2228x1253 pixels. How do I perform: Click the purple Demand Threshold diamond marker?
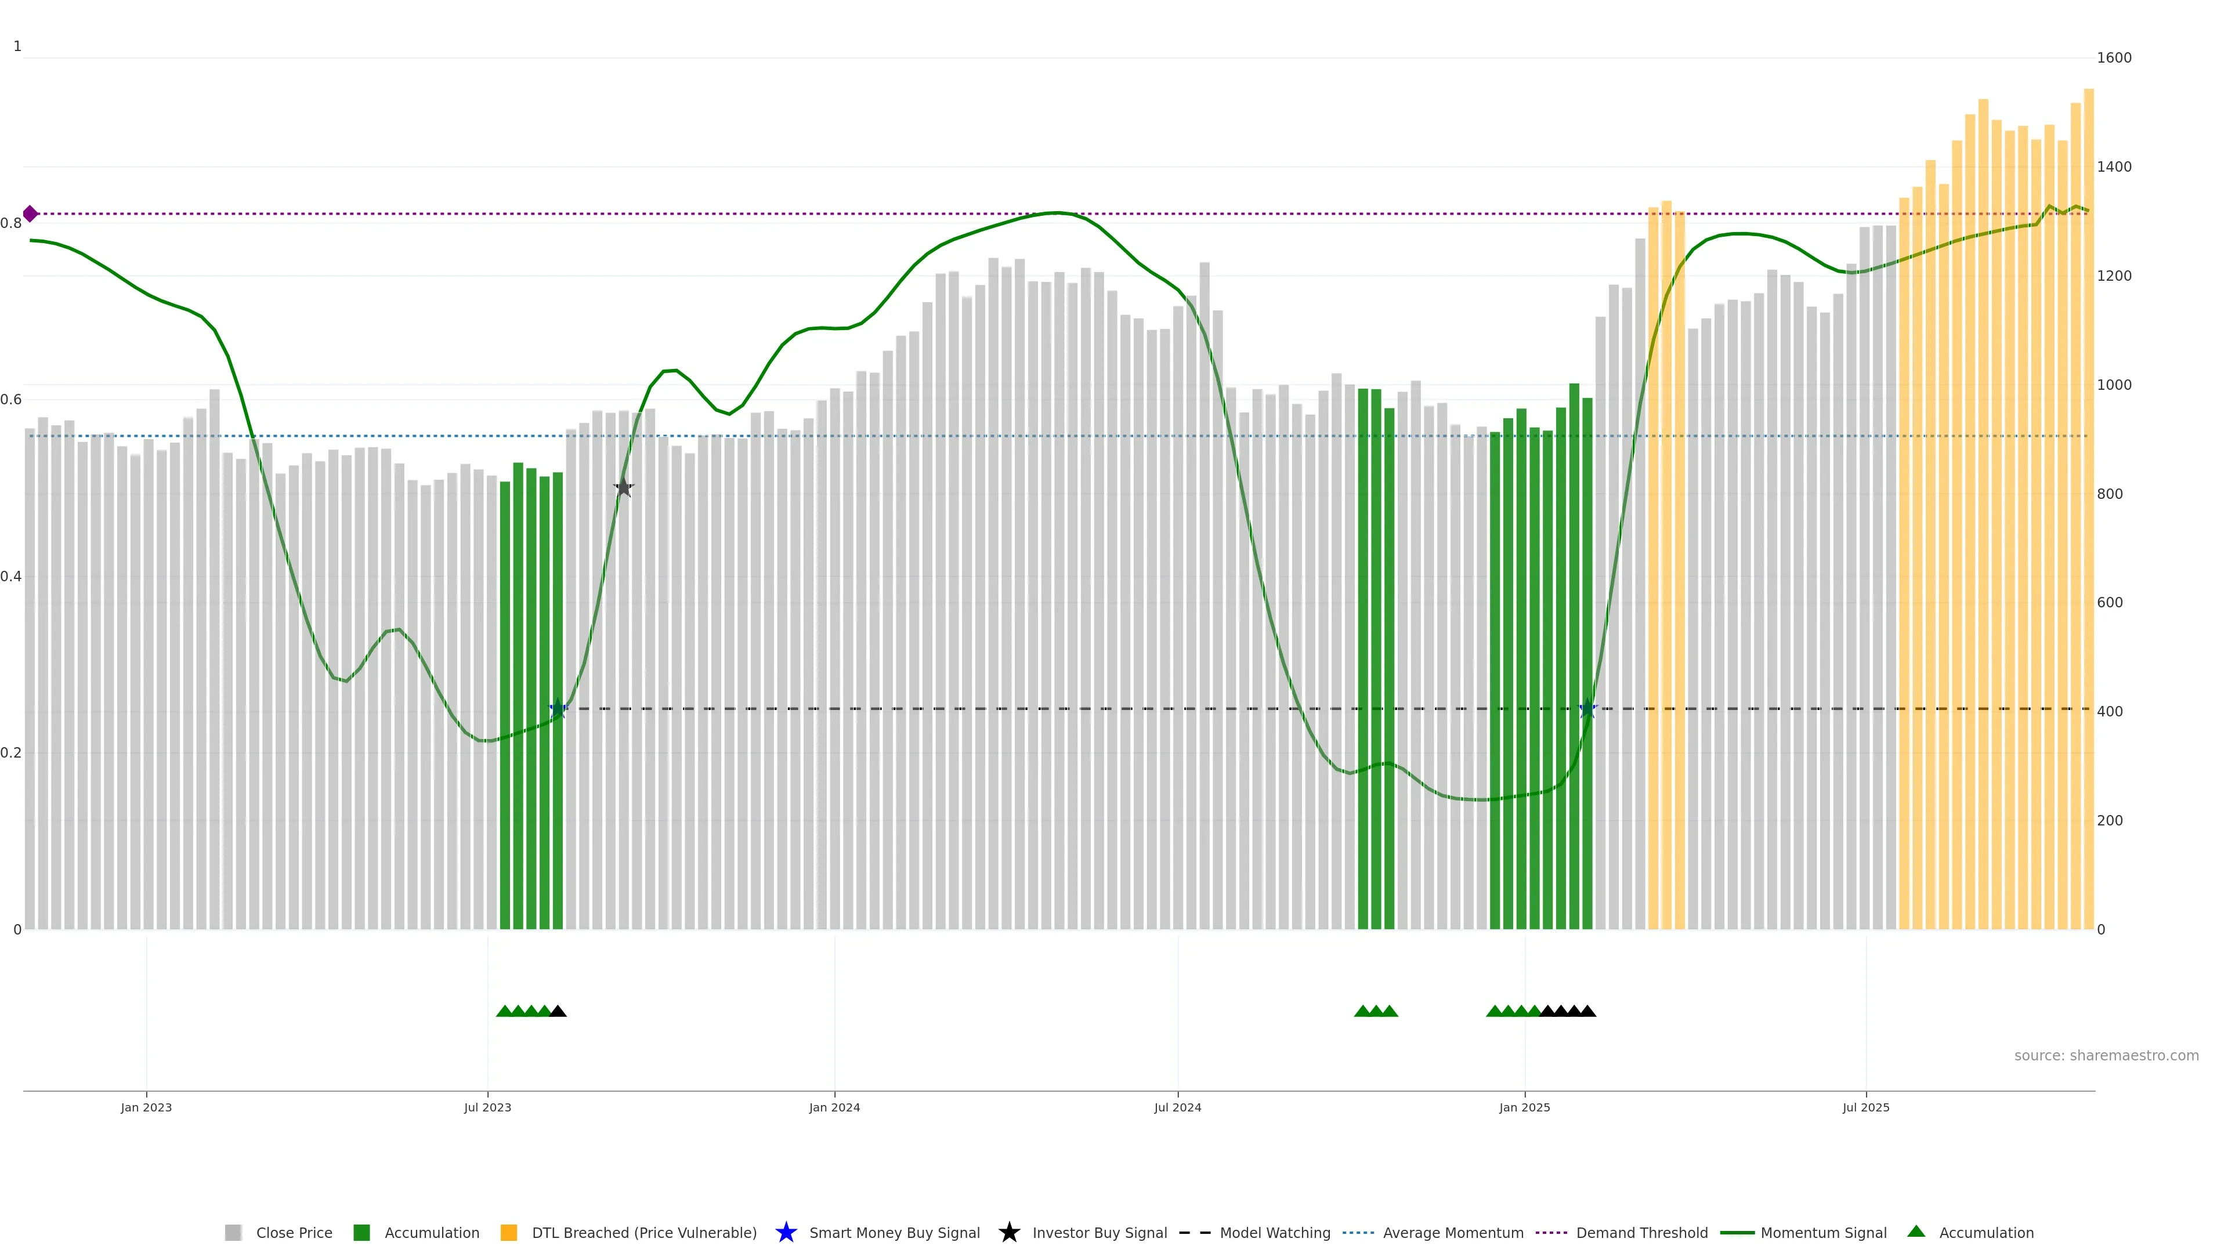(30, 213)
